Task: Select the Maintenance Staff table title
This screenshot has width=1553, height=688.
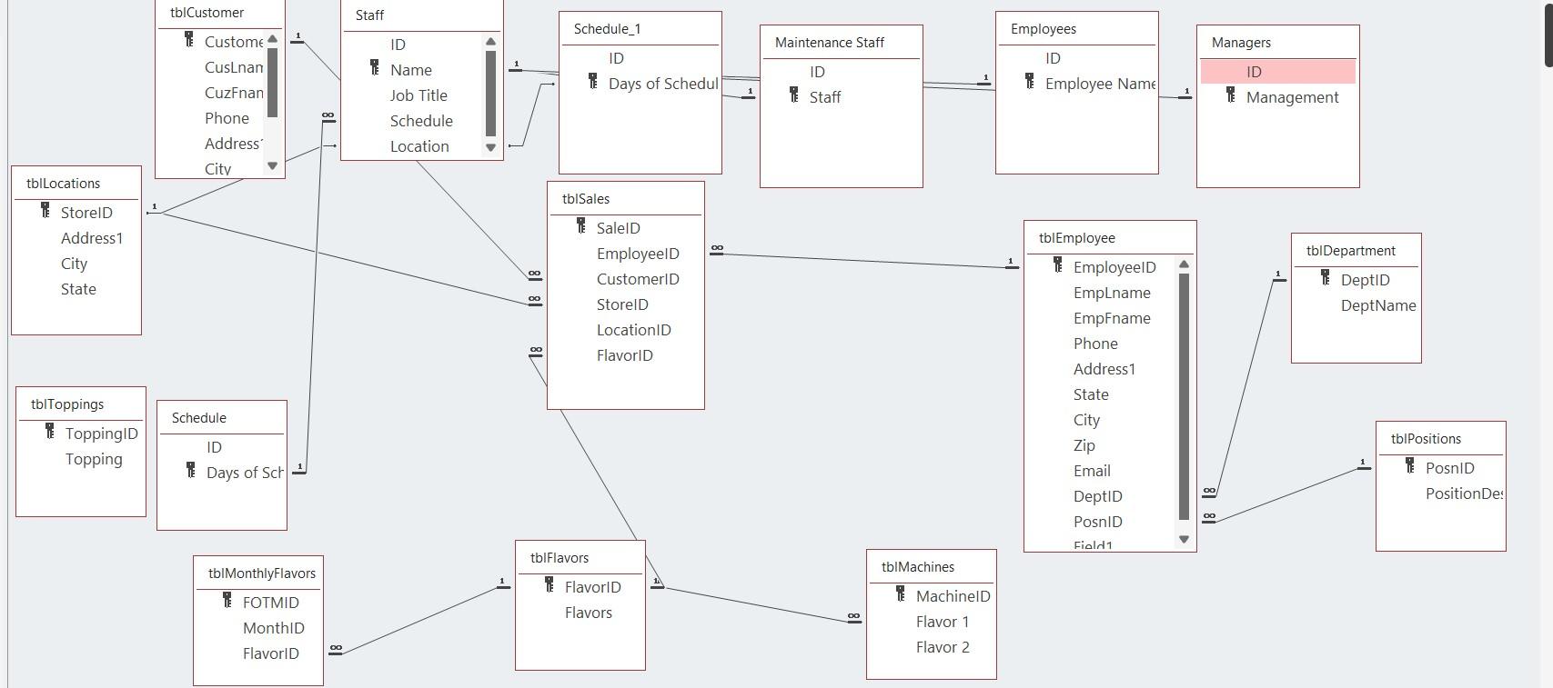Action: click(x=830, y=43)
